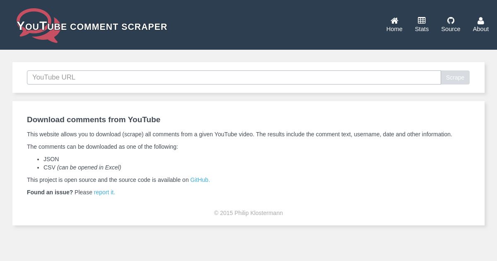Viewport: 497px width, 261px height.
Task: Click the Scrape button
Action: pos(455,77)
